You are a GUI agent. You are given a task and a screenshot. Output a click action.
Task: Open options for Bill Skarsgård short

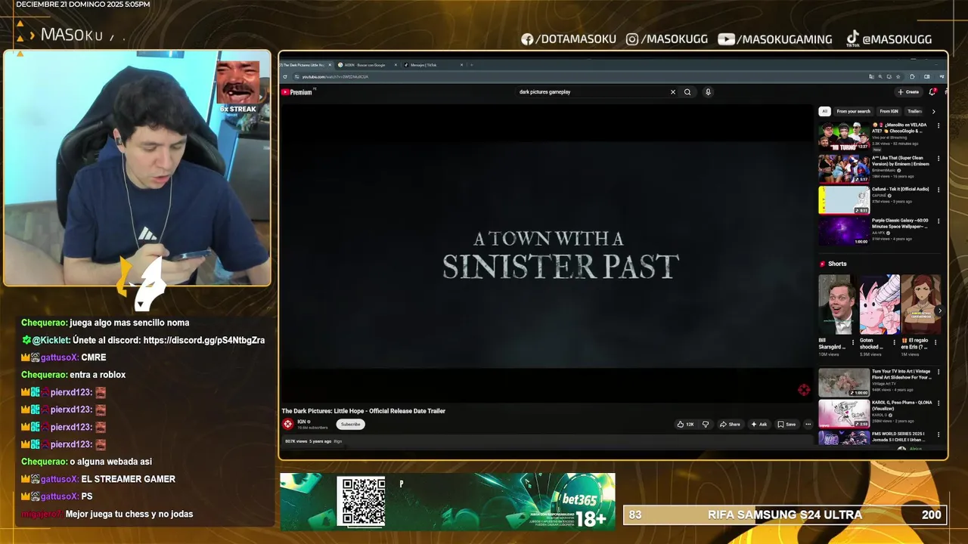click(853, 342)
